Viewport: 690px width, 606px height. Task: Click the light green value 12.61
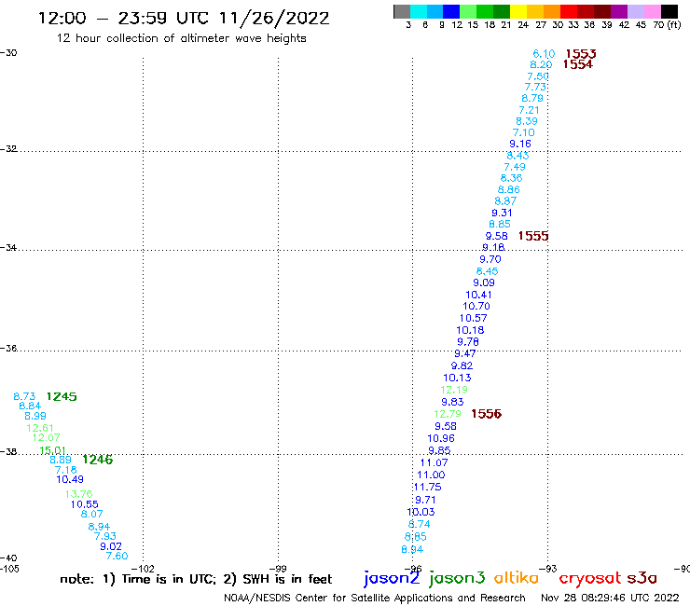point(39,428)
